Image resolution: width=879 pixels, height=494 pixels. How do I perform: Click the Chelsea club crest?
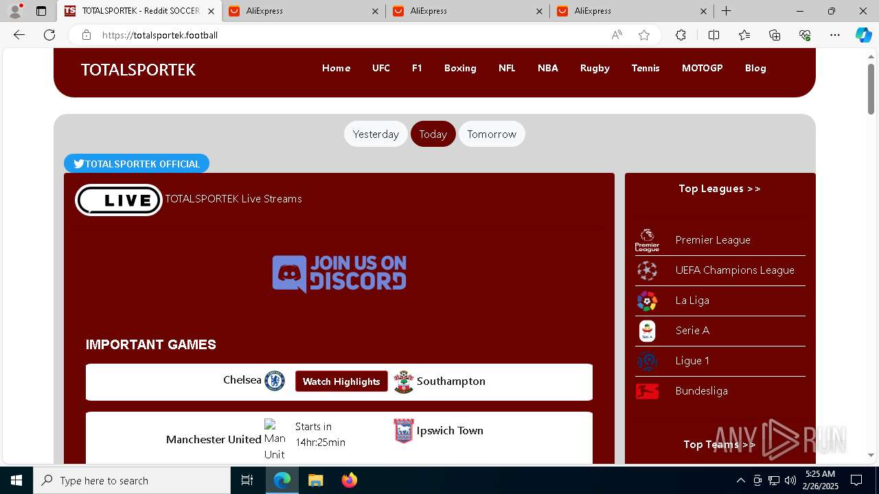275,381
